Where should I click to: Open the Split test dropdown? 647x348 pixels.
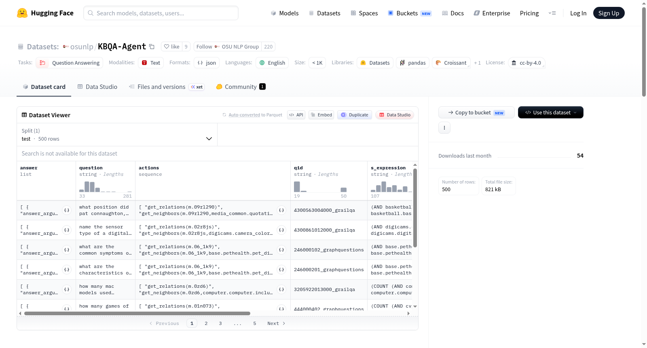(x=117, y=135)
